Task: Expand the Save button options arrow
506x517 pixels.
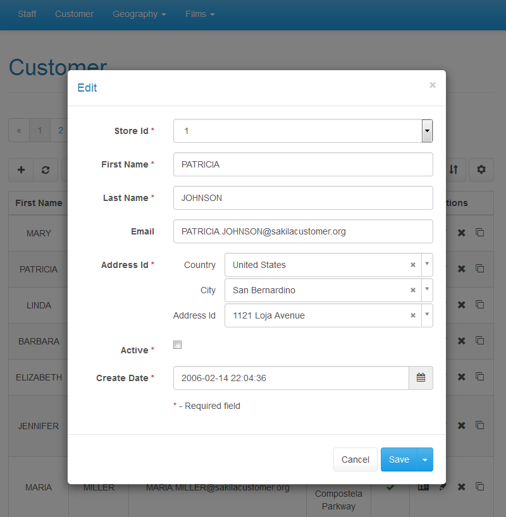Action: coord(425,460)
